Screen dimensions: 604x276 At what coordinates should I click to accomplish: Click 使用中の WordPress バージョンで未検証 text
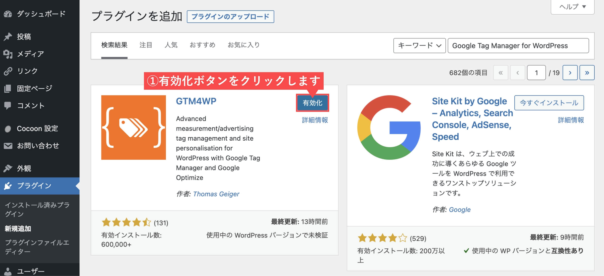point(267,235)
